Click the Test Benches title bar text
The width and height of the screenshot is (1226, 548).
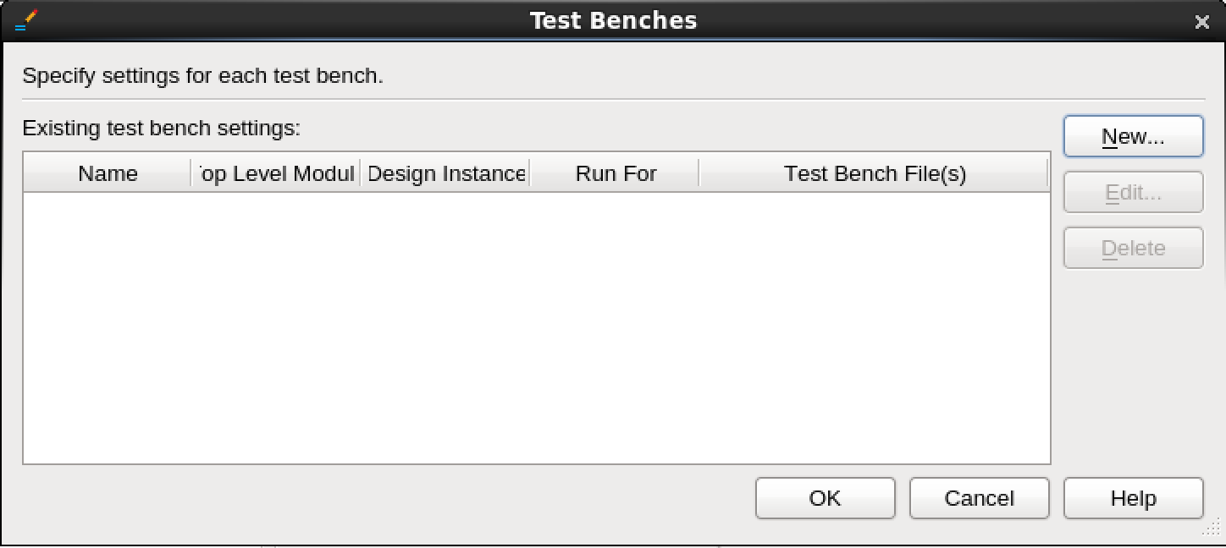[x=613, y=20]
